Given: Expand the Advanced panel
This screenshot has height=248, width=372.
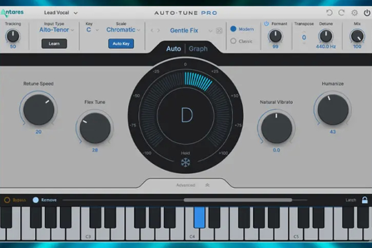Looking at the screenshot, I should click(193, 185).
